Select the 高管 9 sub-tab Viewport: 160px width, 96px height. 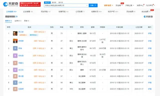pyautogui.click(x=26, y=21)
